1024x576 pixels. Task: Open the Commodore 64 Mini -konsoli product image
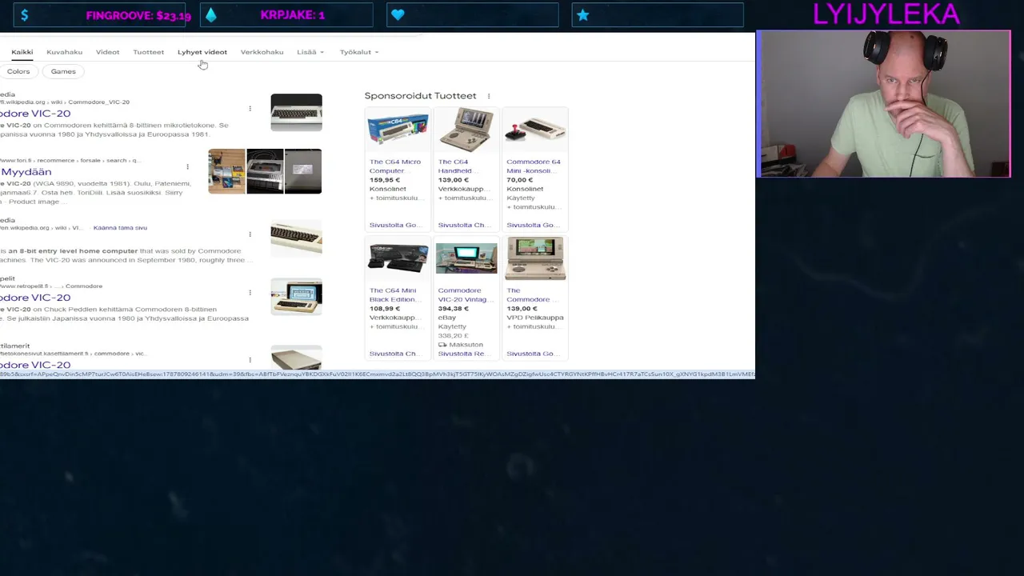(535, 129)
